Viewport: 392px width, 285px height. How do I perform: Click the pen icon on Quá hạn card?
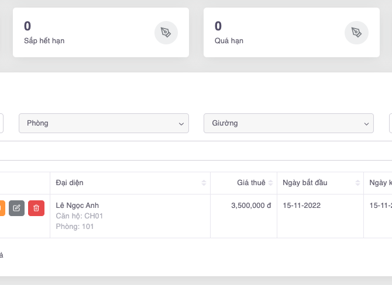(x=356, y=32)
